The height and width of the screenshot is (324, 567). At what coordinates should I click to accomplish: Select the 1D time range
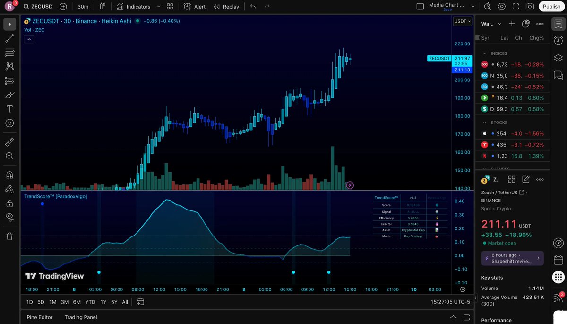pyautogui.click(x=29, y=302)
